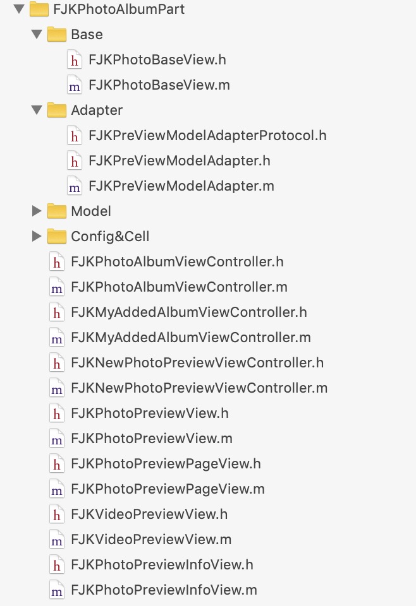Click the Adapter folder icon

click(x=57, y=110)
